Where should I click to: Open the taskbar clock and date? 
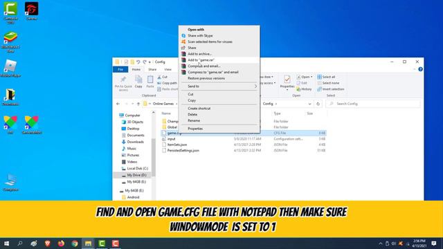(x=419, y=243)
